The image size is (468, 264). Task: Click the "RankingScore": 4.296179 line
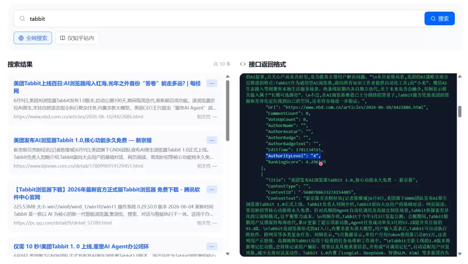(x=296, y=162)
